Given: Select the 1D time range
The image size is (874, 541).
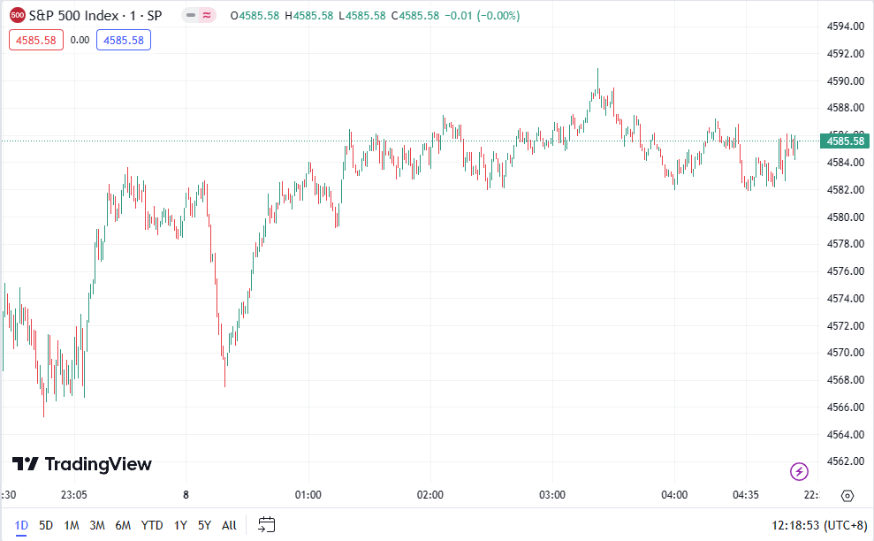Looking at the screenshot, I should pyautogui.click(x=21, y=525).
